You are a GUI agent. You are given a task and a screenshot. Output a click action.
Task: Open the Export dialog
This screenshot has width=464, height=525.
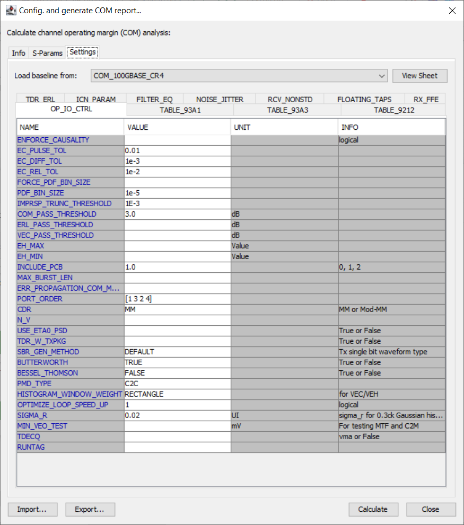[90, 509]
